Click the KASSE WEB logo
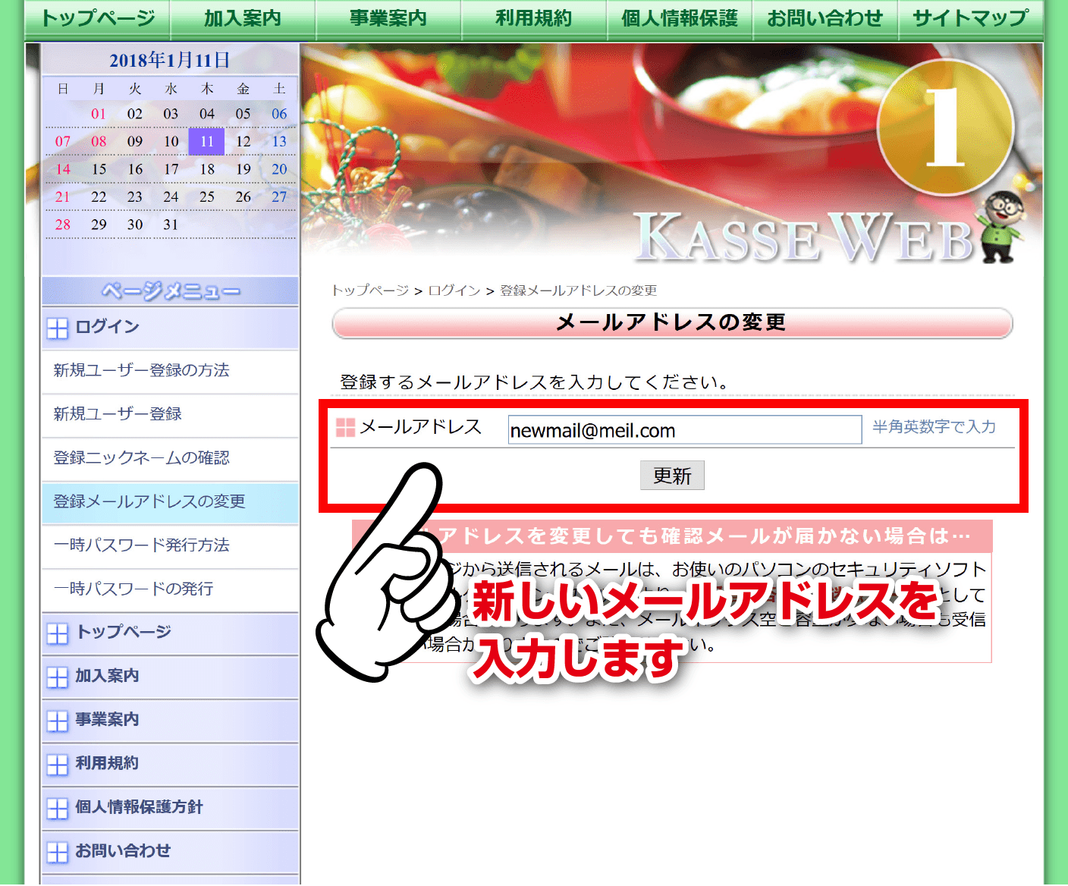This screenshot has height=886, width=1068. [804, 237]
